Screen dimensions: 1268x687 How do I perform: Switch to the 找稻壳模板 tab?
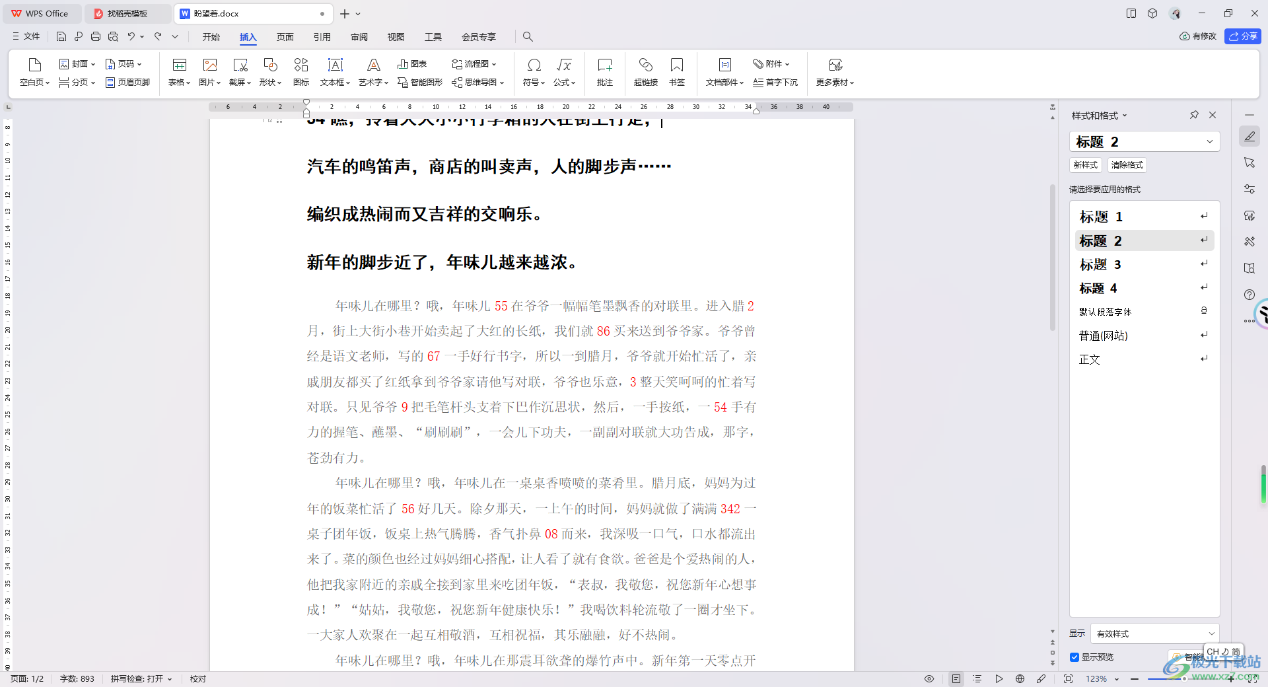pyautogui.click(x=127, y=13)
